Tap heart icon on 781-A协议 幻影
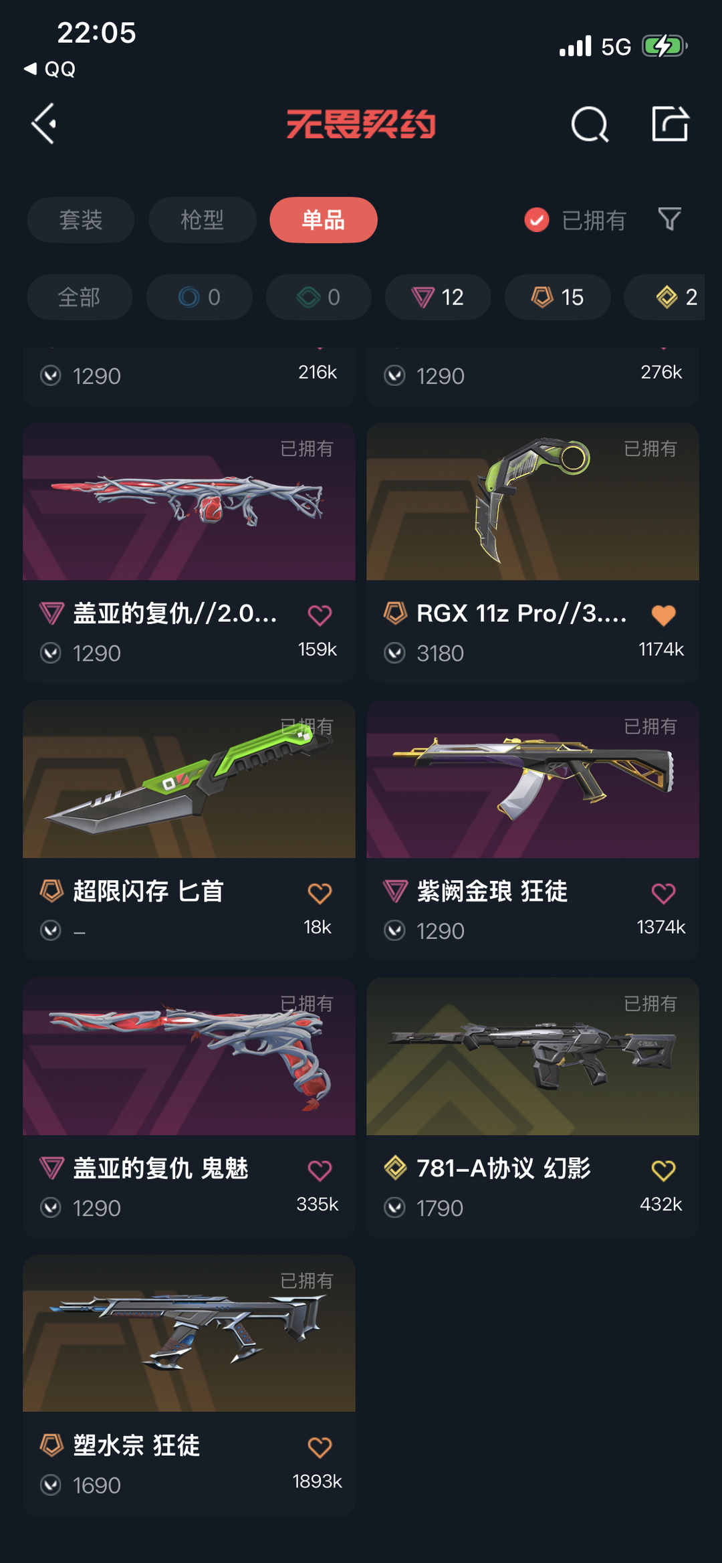722x1563 pixels. tap(663, 1170)
